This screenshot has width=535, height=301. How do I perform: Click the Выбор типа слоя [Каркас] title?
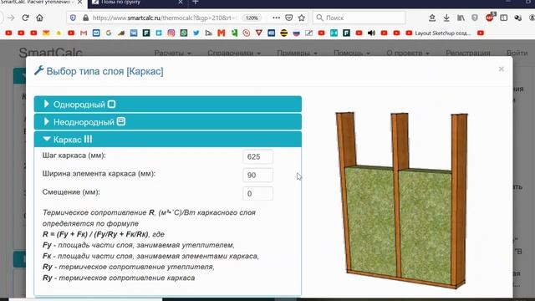point(104,71)
